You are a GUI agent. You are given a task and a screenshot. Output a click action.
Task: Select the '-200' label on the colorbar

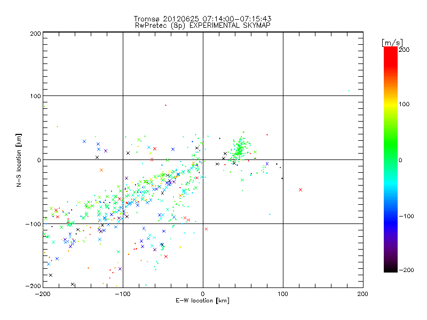pyautogui.click(x=406, y=270)
